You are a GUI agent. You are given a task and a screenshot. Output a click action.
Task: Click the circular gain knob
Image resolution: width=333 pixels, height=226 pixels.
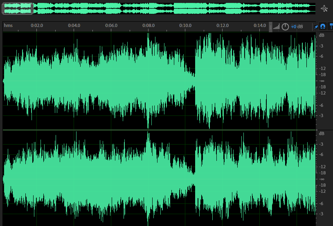pos(285,27)
